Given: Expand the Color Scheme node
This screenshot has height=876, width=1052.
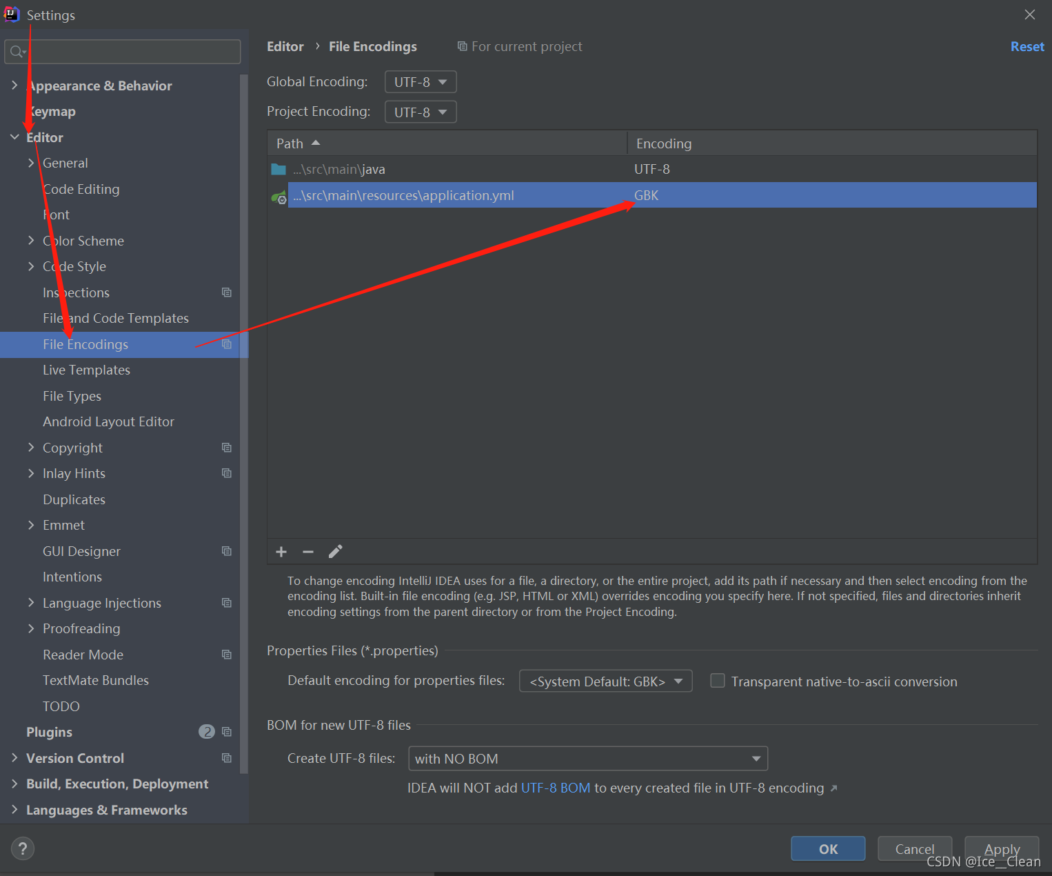Looking at the screenshot, I should point(31,241).
